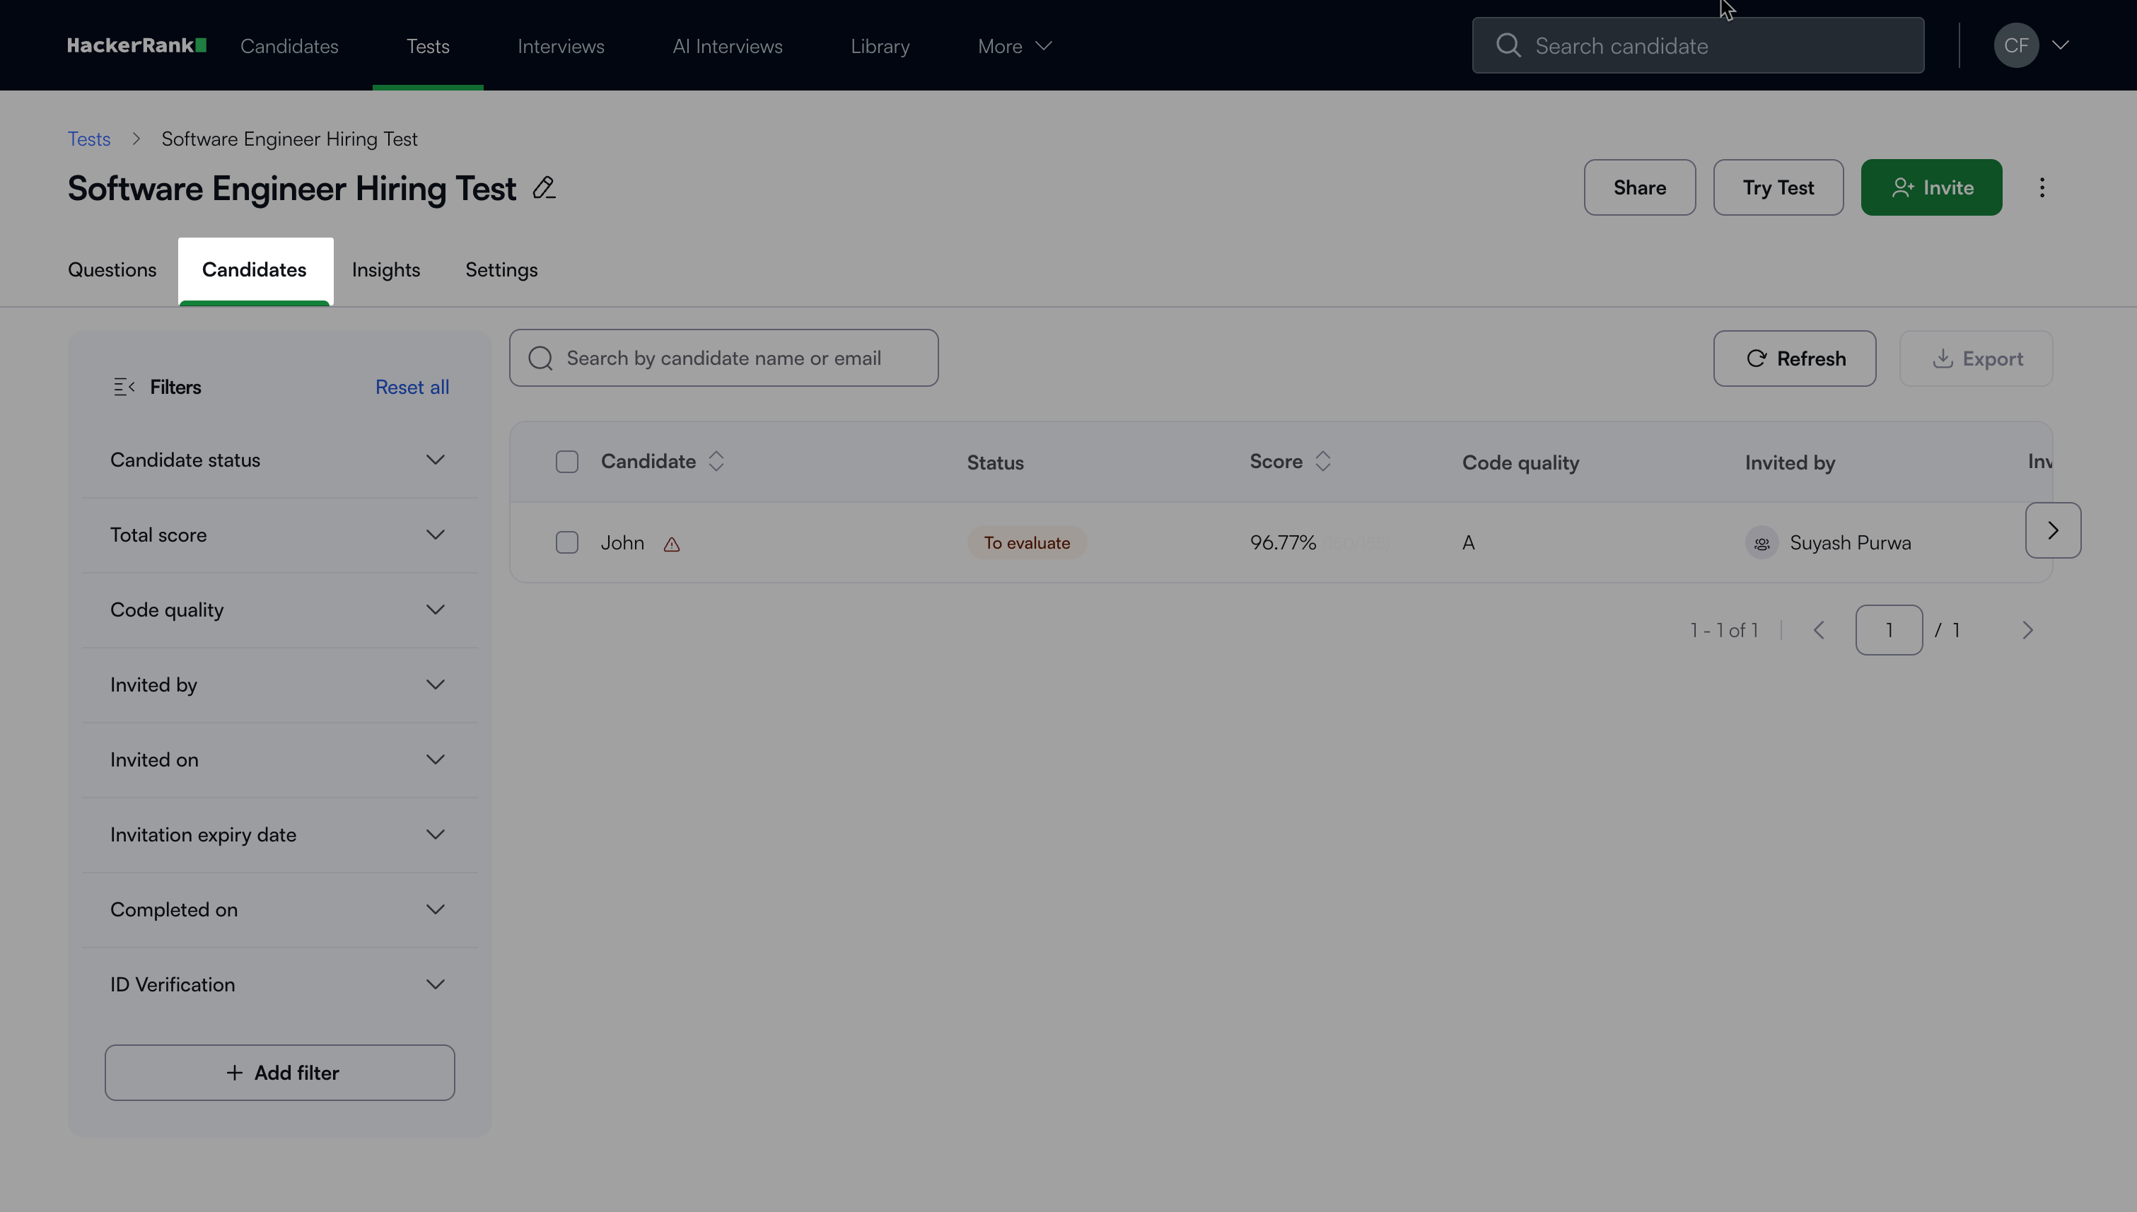Sort by the Score column arrows
Image resolution: width=2137 pixels, height=1212 pixels.
pos(1323,461)
